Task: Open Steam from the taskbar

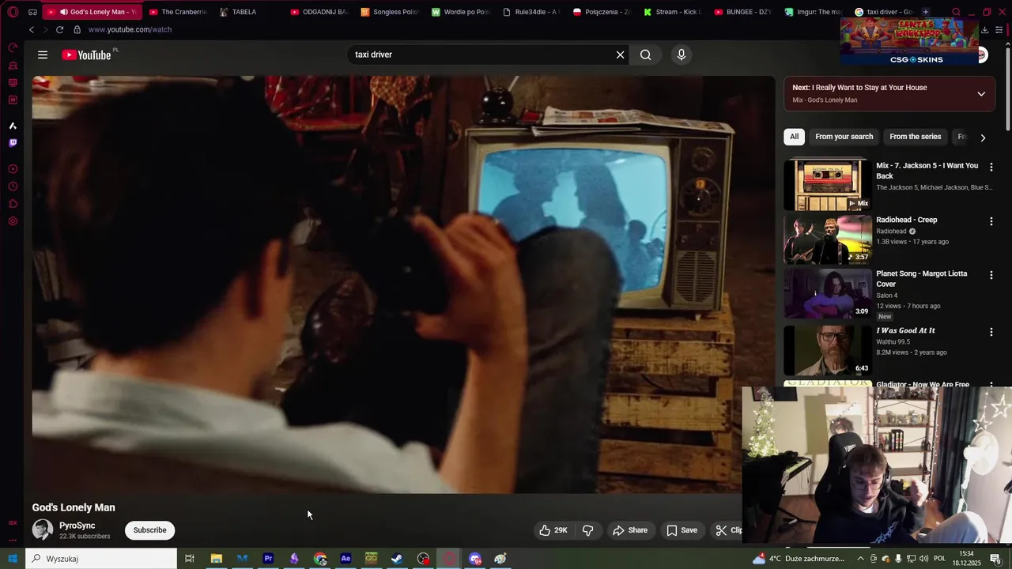Action: [x=397, y=559]
